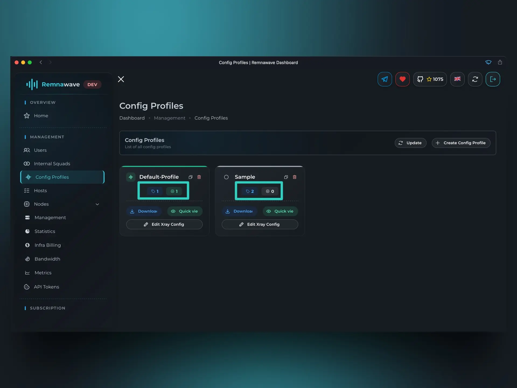This screenshot has height=388, width=517.
Task: Click the Dashboard breadcrumb link
Action: [132, 118]
